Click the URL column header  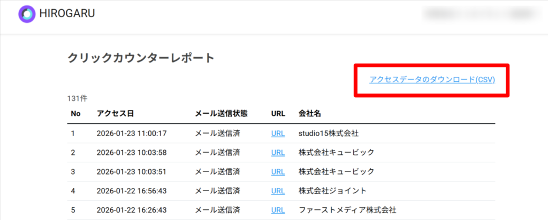[278, 113]
